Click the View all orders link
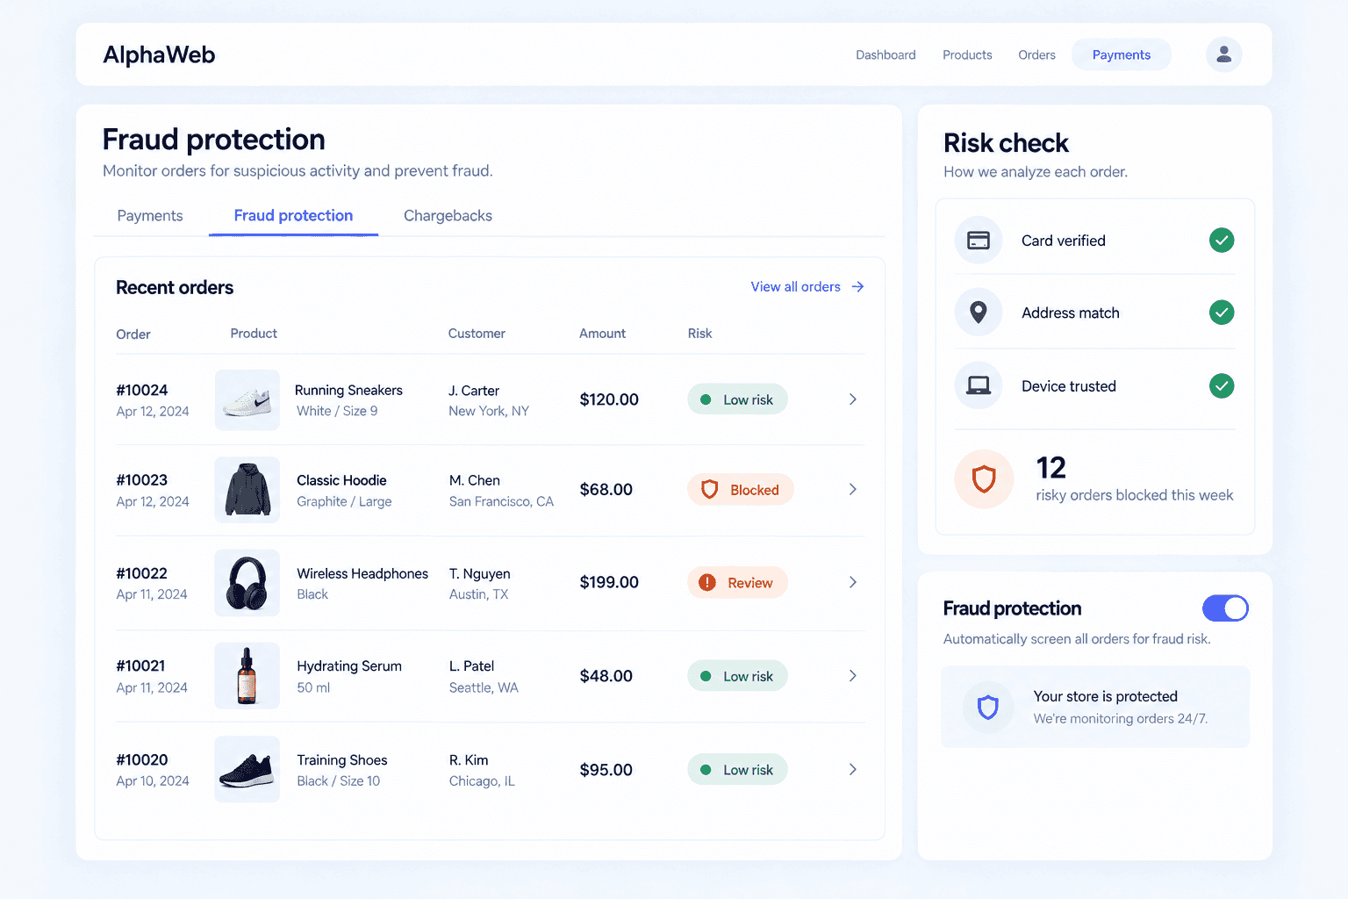This screenshot has width=1348, height=899. point(807,286)
